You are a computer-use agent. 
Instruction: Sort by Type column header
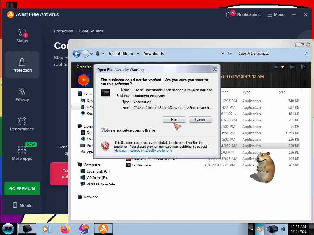click(x=246, y=92)
